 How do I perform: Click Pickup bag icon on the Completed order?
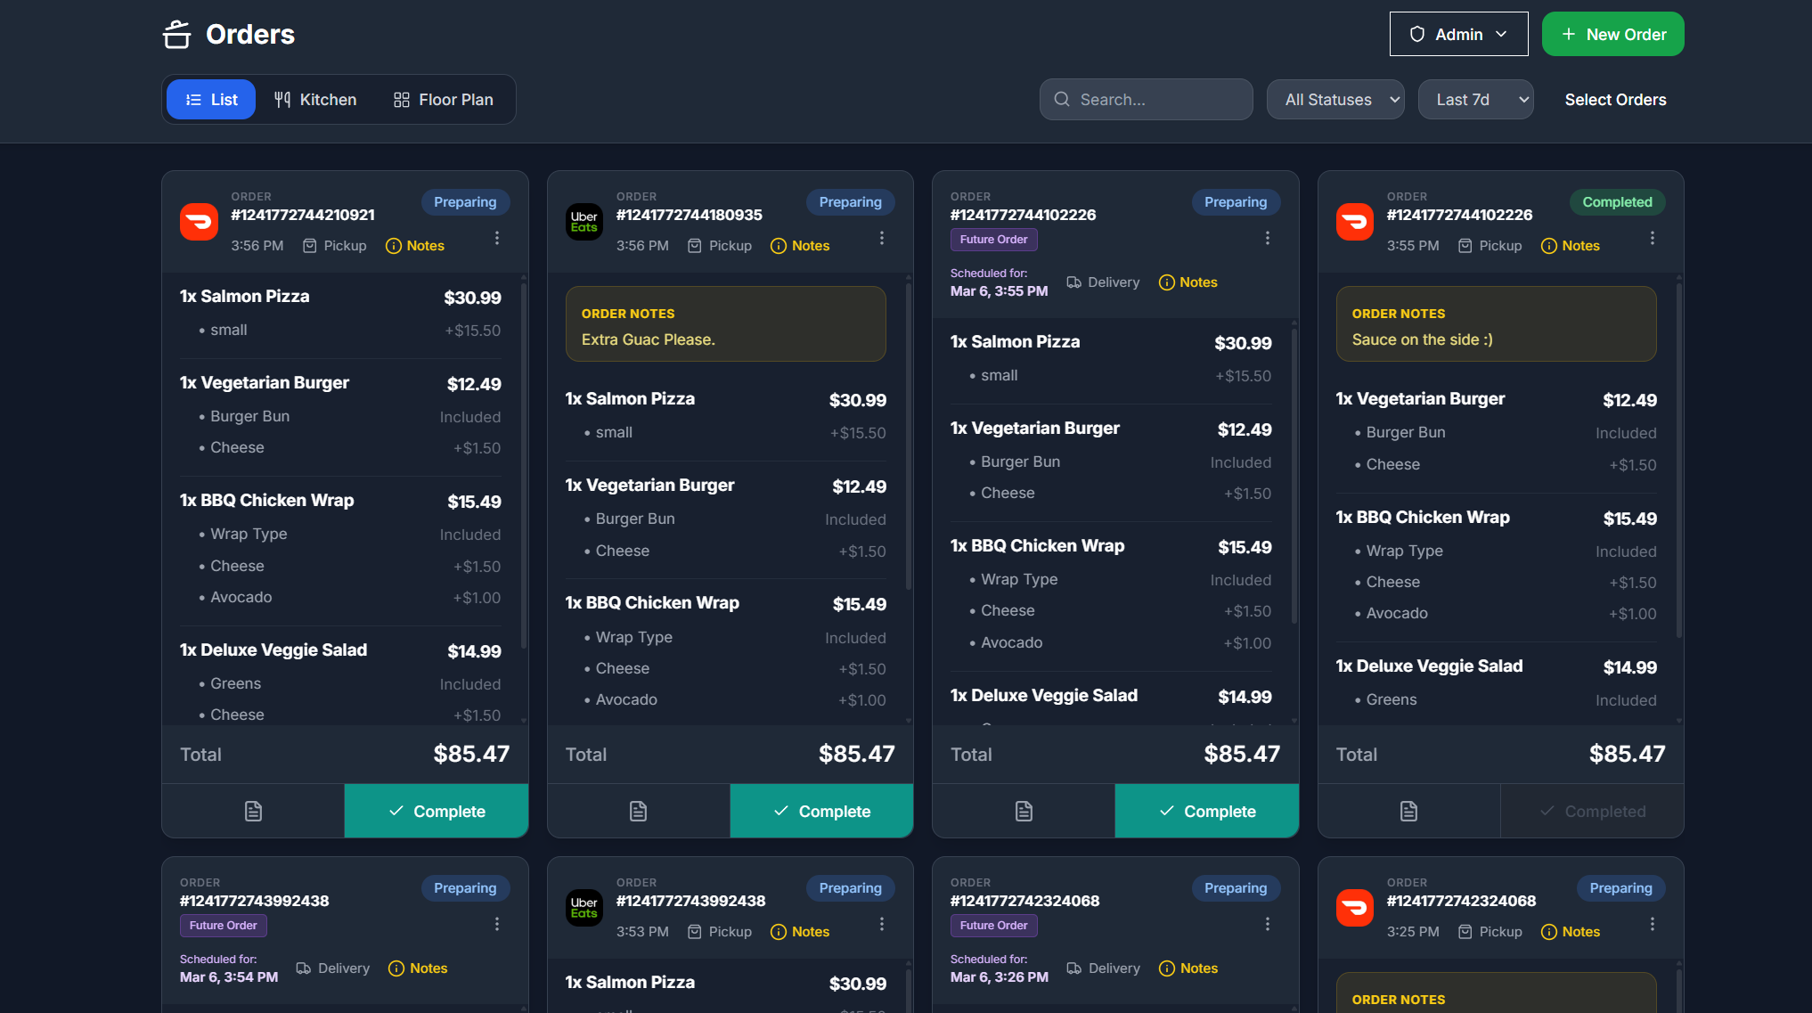[x=1465, y=246]
